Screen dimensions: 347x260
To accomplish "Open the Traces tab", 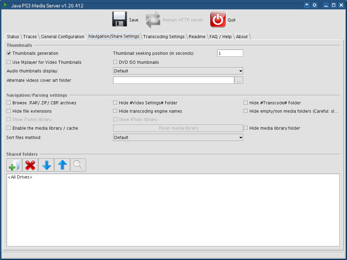I will point(30,37).
